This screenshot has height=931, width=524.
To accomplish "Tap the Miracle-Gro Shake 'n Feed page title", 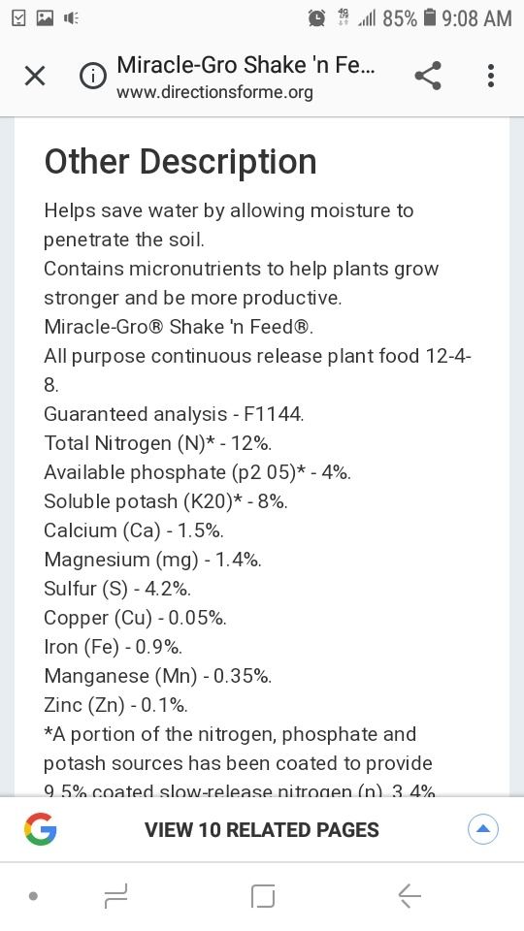I will [x=246, y=64].
